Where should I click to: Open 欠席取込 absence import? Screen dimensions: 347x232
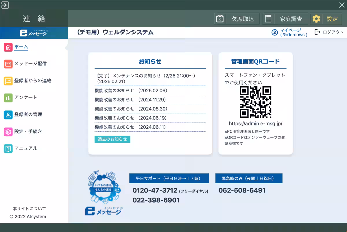point(237,19)
